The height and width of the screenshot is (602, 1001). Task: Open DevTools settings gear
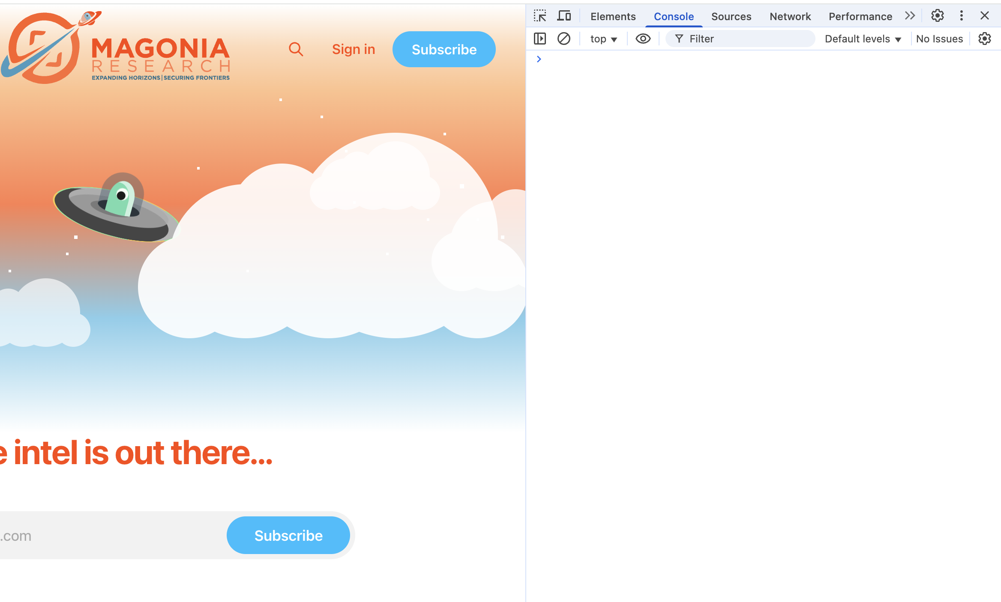(x=937, y=16)
